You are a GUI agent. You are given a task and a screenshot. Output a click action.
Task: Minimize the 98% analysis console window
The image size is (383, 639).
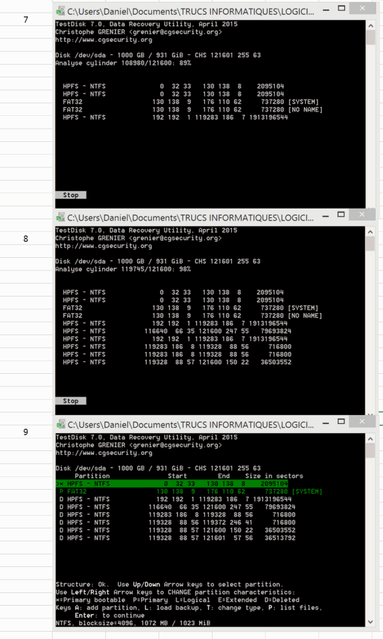coord(326,216)
